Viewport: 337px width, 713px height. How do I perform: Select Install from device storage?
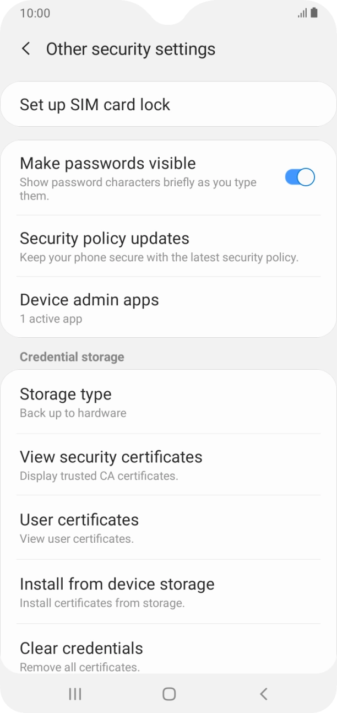(x=168, y=591)
